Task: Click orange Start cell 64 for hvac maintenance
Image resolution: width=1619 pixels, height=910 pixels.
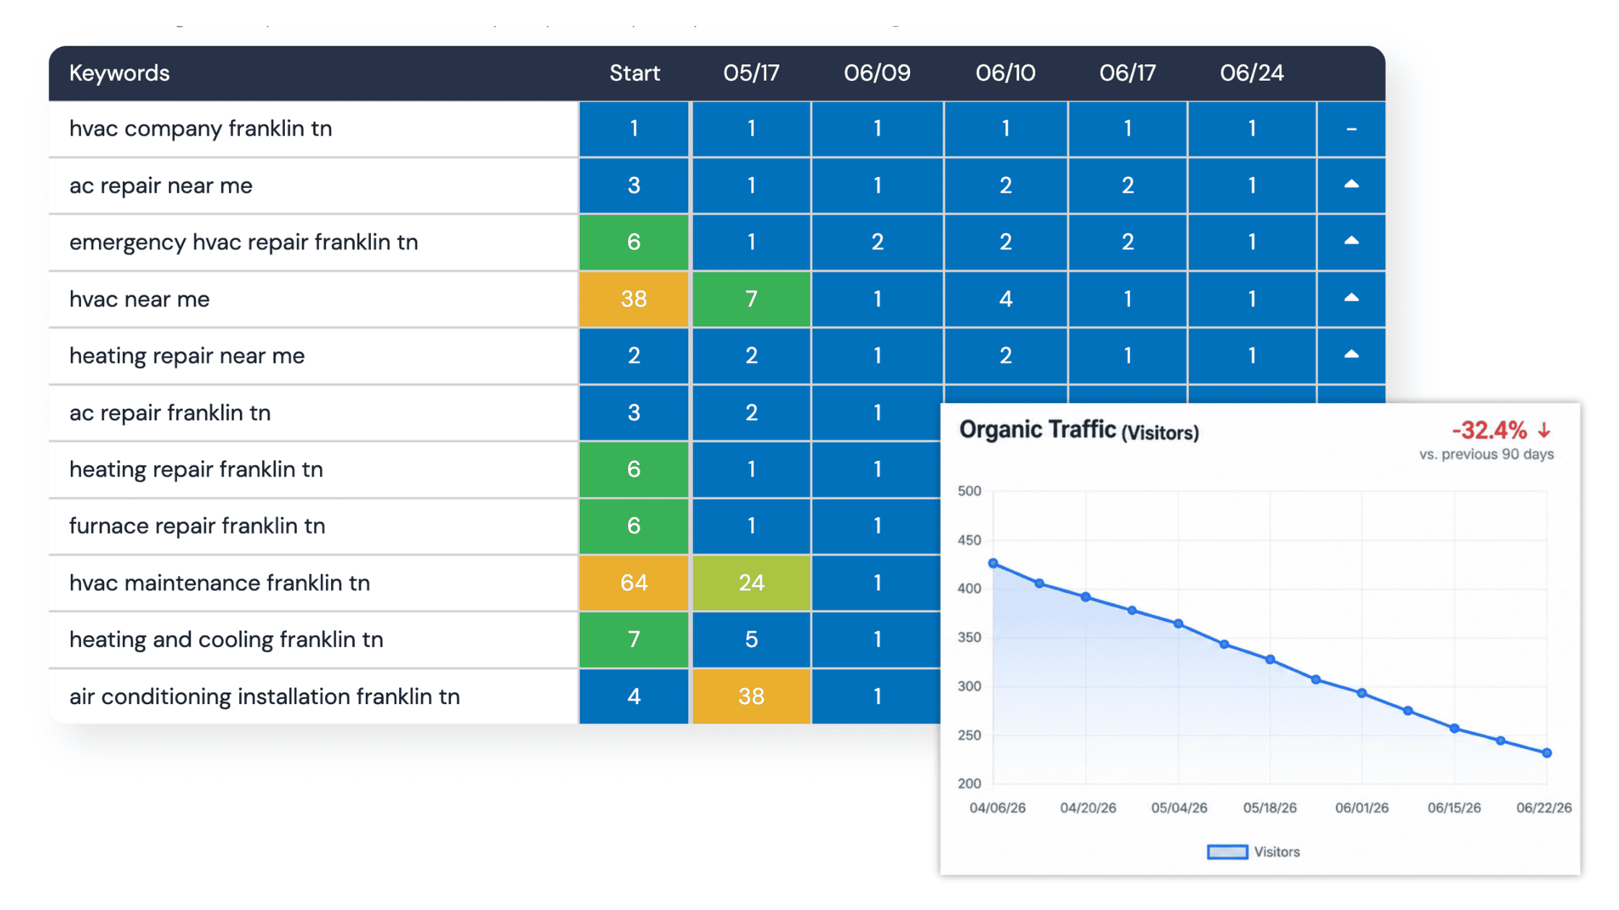Action: click(634, 583)
